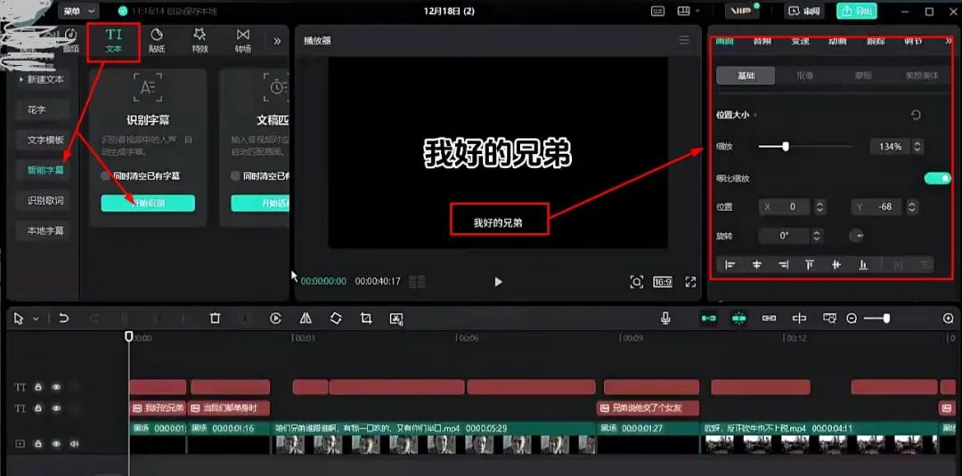
Task: Click the delete clip trash icon
Action: tap(215, 319)
